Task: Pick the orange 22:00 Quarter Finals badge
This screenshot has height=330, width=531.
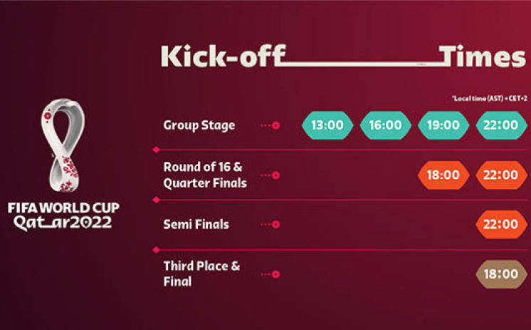Action: pyautogui.click(x=501, y=175)
